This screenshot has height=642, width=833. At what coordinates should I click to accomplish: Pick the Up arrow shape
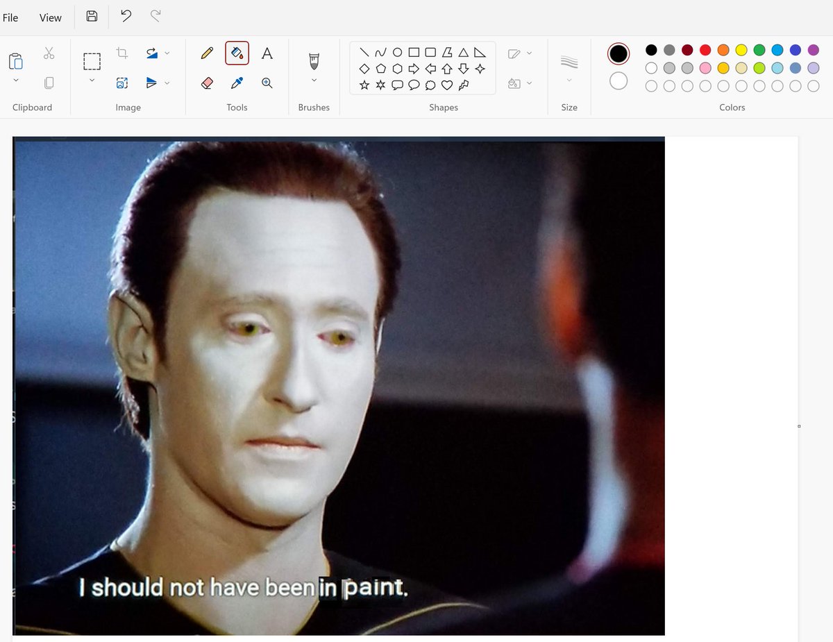point(447,69)
